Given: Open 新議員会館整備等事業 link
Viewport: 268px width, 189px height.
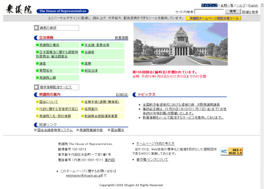Looking at the screenshot, I should [101, 116].
